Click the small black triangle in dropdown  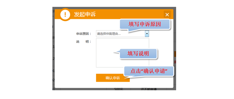tap(147, 34)
